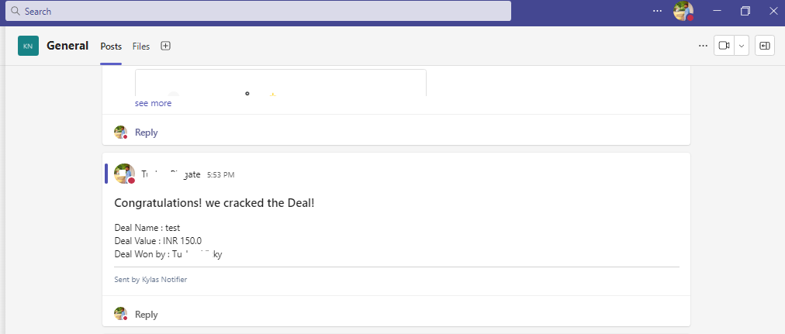785x334 pixels.
Task: Click the Deal Value : INR 150.0 line
Action: (x=158, y=240)
